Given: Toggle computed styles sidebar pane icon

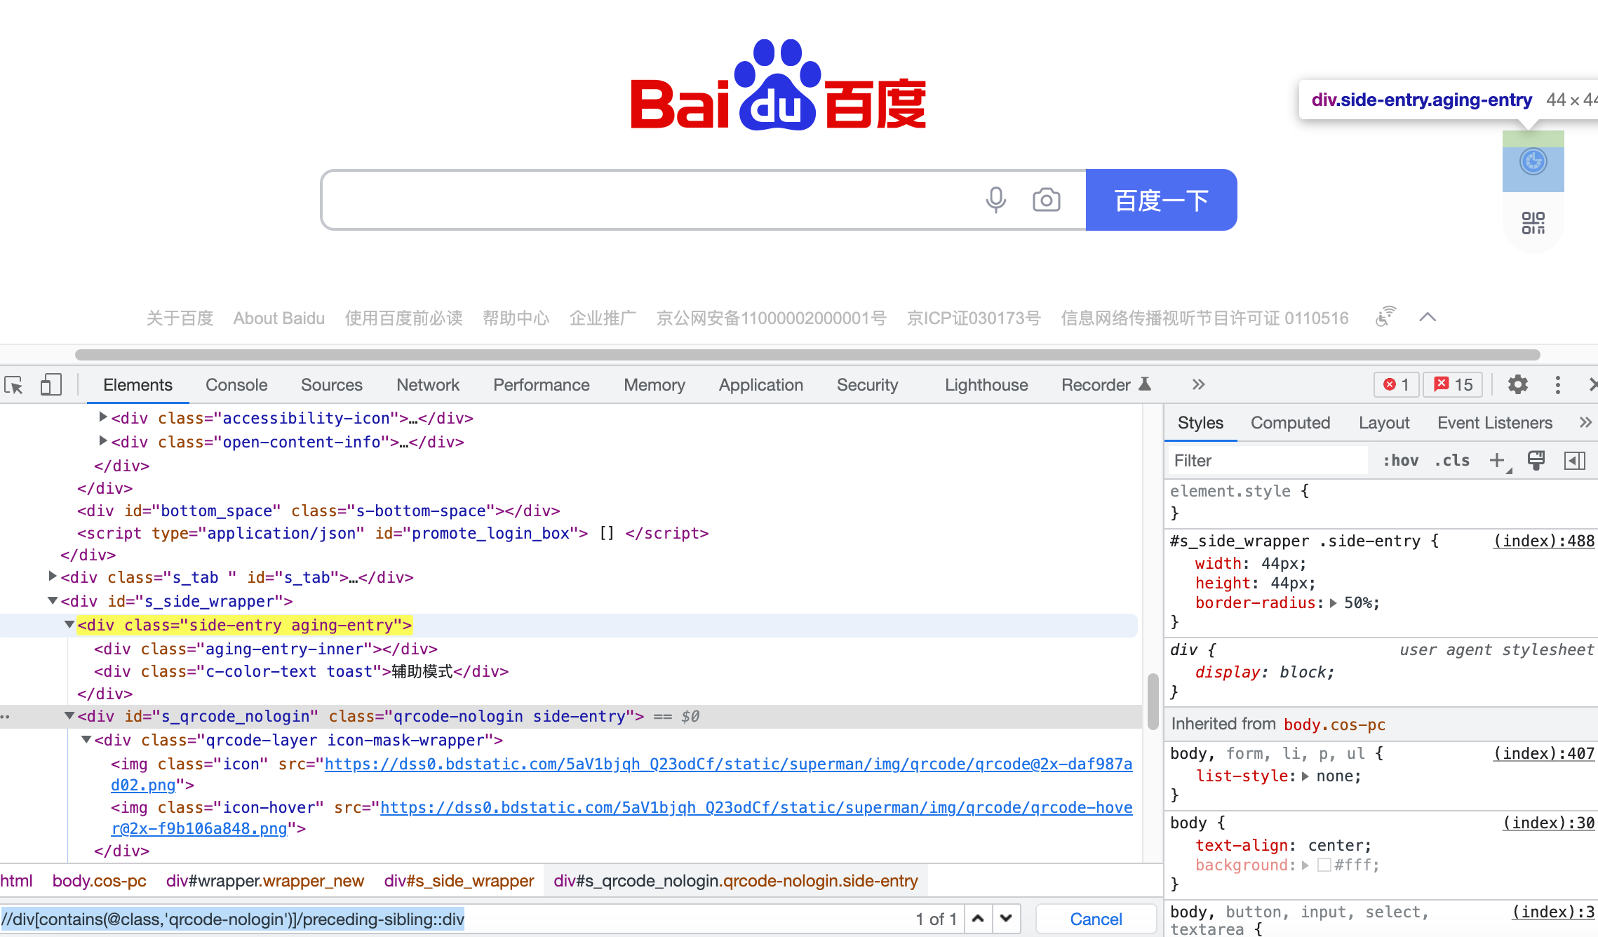Looking at the screenshot, I should click(x=1574, y=460).
